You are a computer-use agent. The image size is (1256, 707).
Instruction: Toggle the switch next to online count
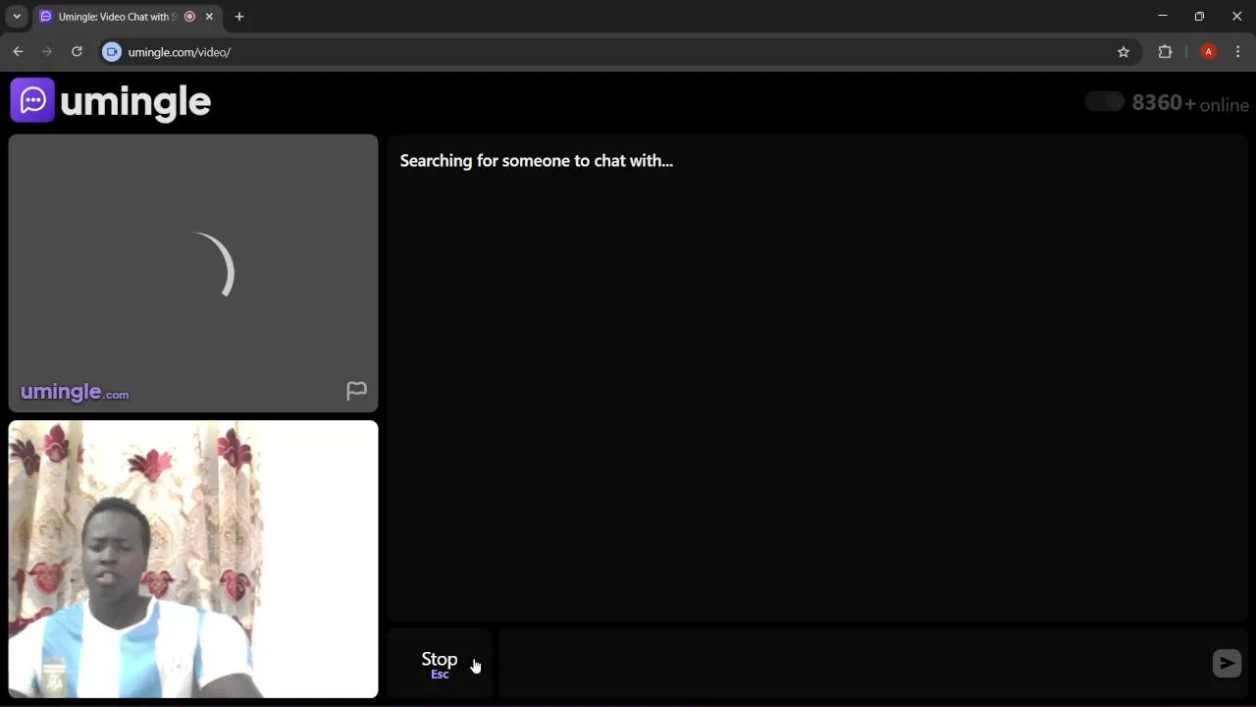[1105, 102]
